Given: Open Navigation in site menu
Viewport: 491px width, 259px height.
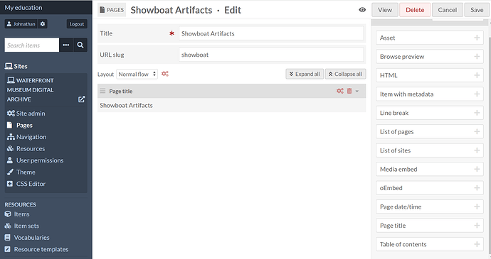Looking at the screenshot, I should 31,137.
